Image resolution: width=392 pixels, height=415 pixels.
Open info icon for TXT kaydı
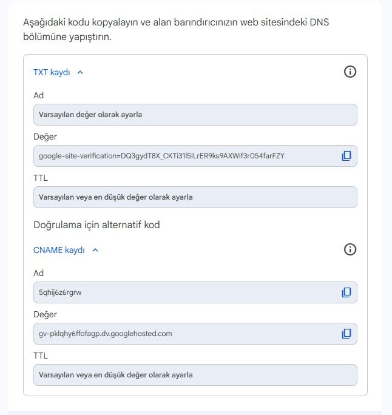350,72
